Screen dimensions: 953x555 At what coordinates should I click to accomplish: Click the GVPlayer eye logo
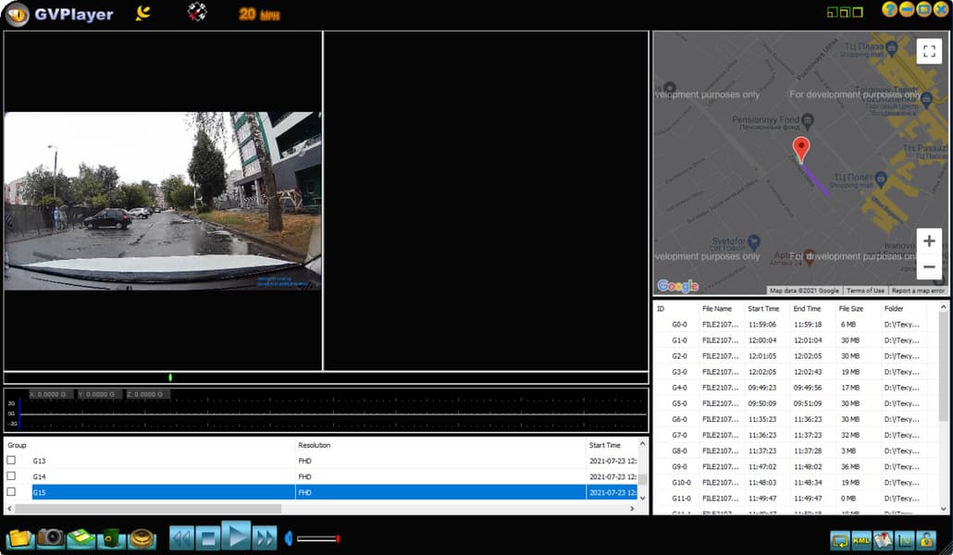[x=17, y=15]
